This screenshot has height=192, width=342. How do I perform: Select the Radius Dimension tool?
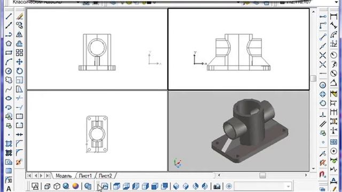click(x=333, y=55)
